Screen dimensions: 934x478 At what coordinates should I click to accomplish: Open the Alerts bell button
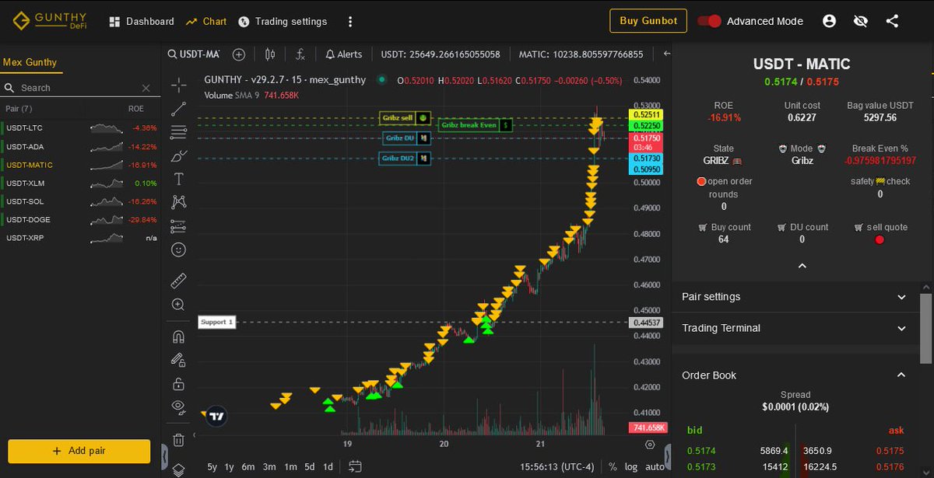tap(343, 54)
